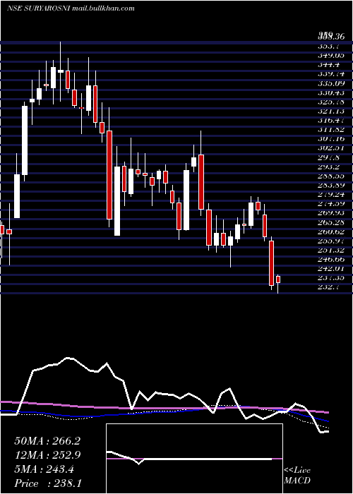Click the 302.51 axis value
Screen dimensions: 353x494
click(330, 148)
